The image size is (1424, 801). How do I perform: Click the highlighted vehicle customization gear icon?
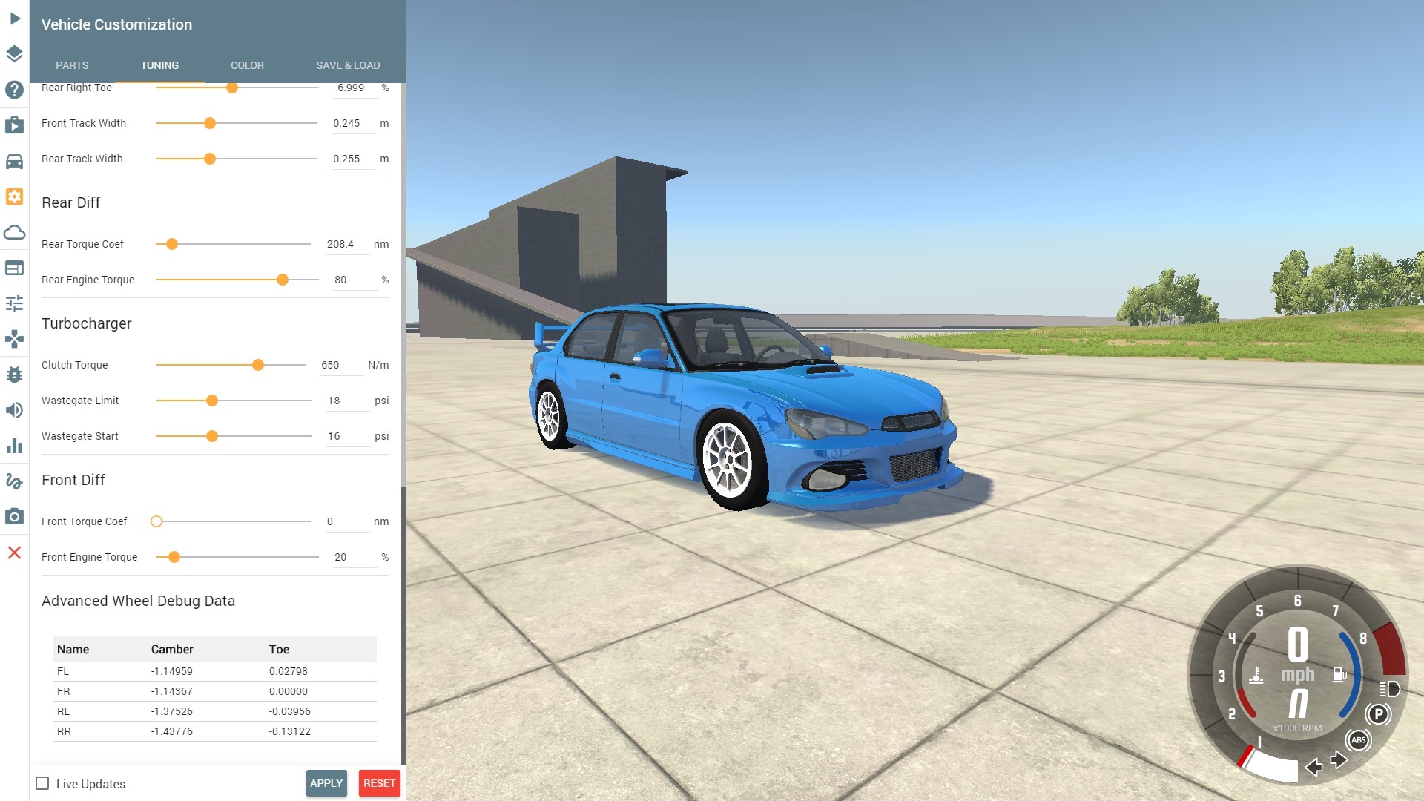[14, 197]
